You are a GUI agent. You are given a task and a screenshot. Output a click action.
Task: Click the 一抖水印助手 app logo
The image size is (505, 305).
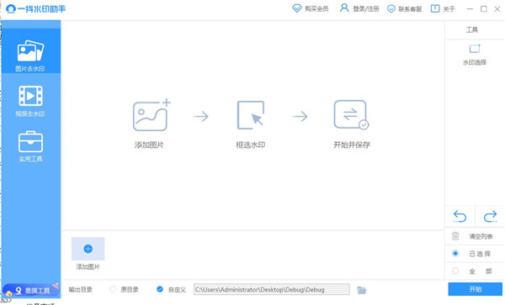coord(35,8)
